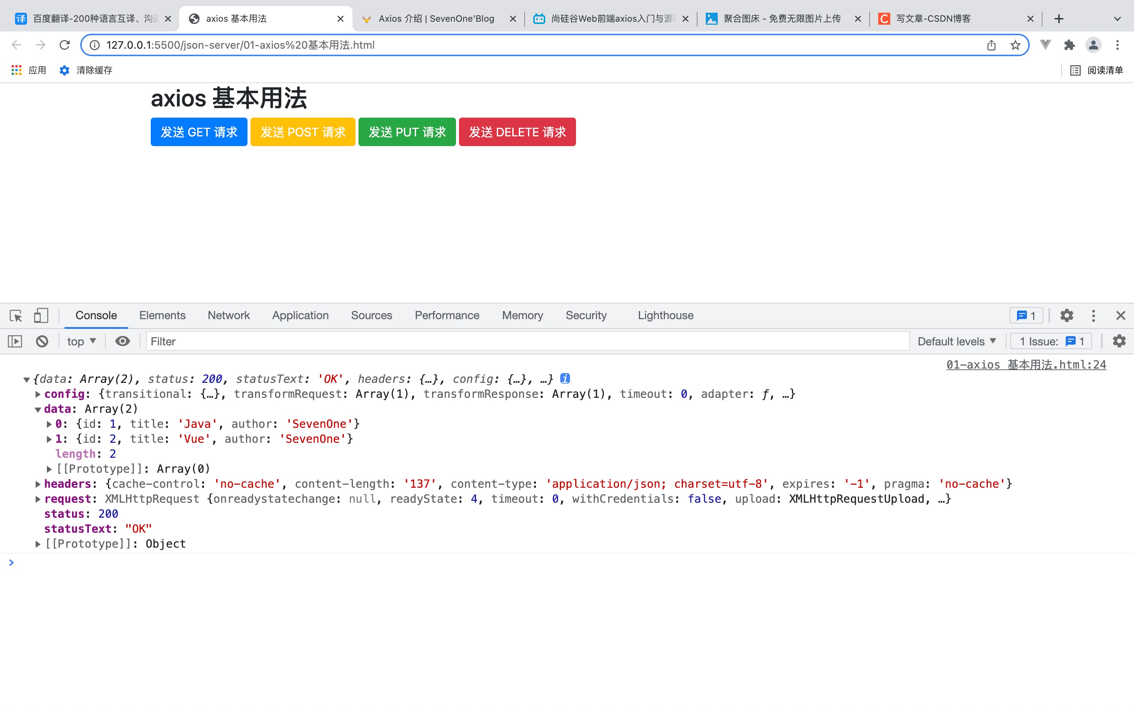Viewport: 1134px width, 708px height.
Task: Clear console with the ban icon
Action: point(42,341)
